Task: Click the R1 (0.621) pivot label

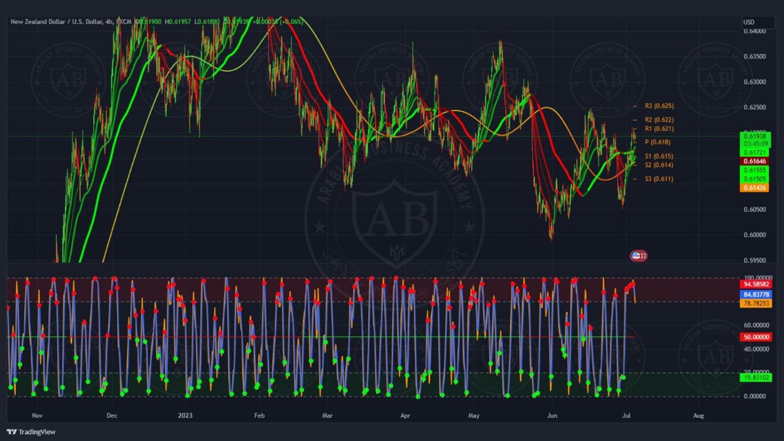Action: click(659, 129)
